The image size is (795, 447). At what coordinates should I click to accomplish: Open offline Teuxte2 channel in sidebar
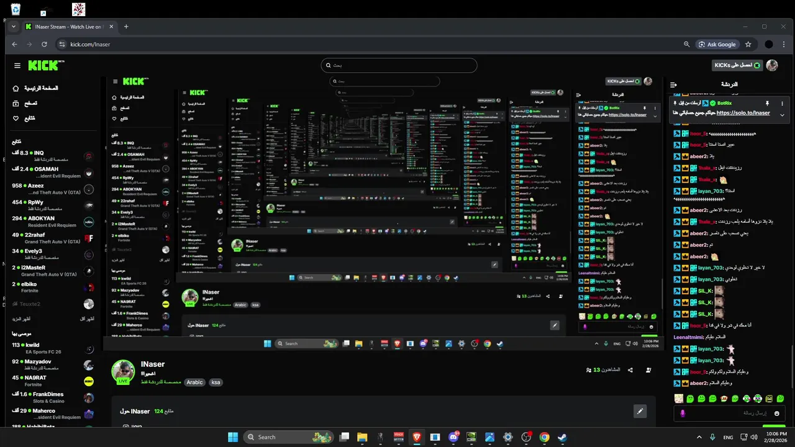pos(53,304)
